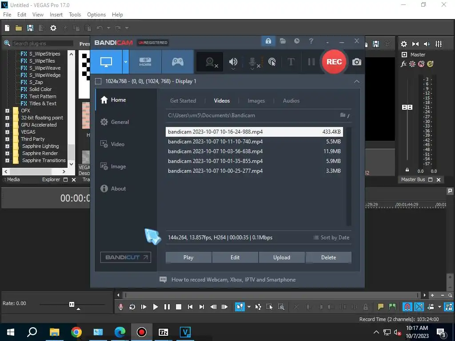Viewport: 455px width, 341px height.
Task: Toggle text overlay T icon
Action: (x=291, y=62)
